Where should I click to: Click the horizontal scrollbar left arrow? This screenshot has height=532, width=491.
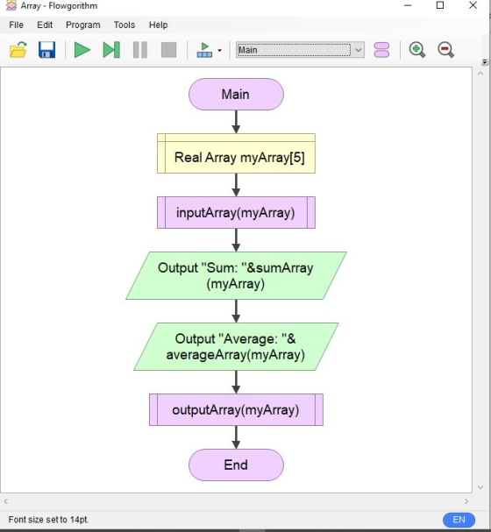(6, 501)
